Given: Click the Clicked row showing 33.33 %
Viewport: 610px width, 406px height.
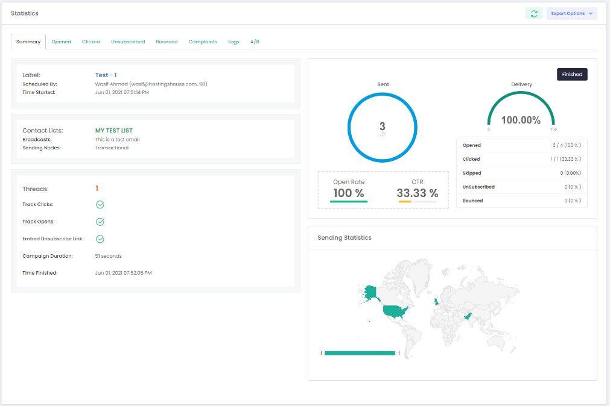Looking at the screenshot, I should (x=521, y=159).
